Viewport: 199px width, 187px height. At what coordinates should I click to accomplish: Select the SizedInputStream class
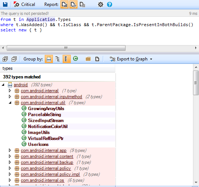pos(46,121)
